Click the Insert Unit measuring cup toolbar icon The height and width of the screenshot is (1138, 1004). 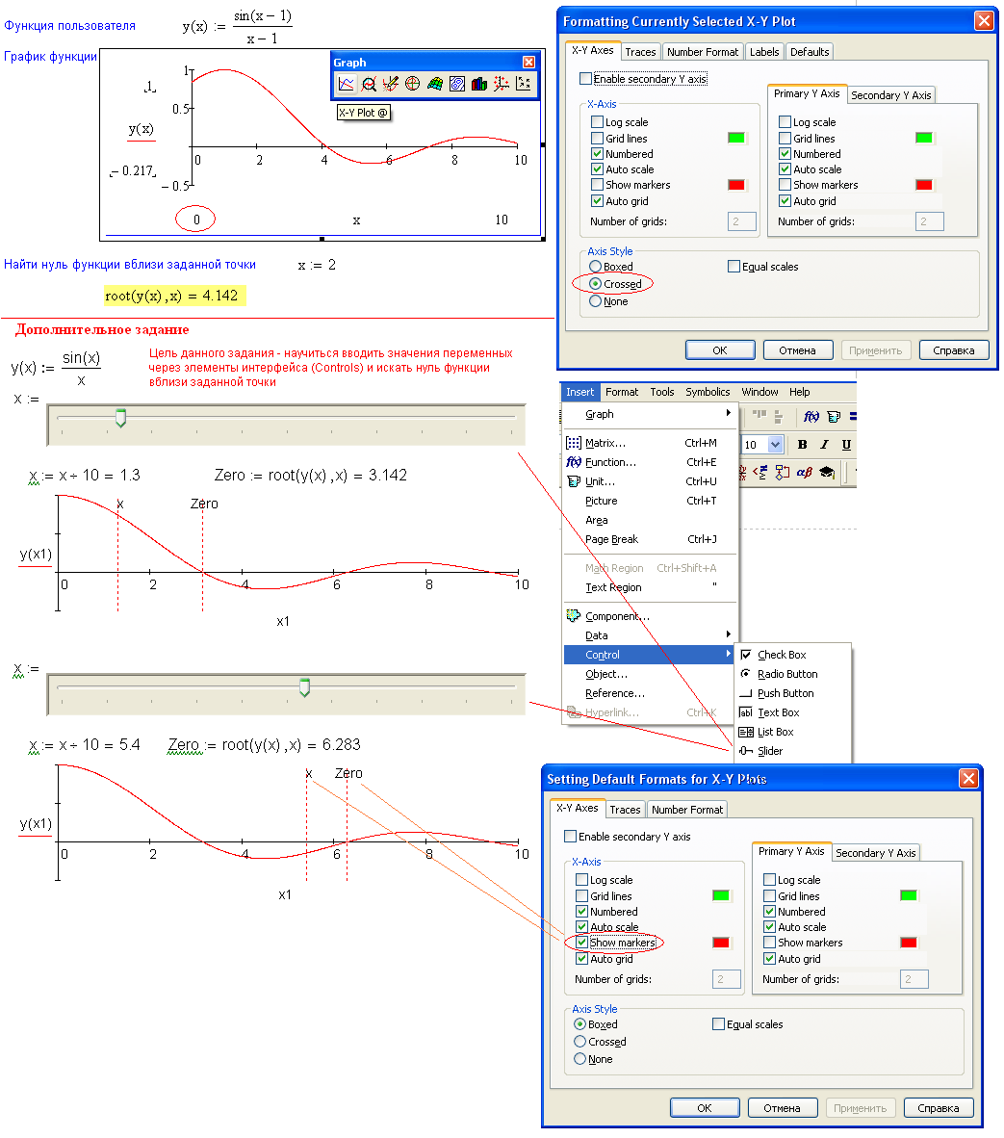pos(834,417)
